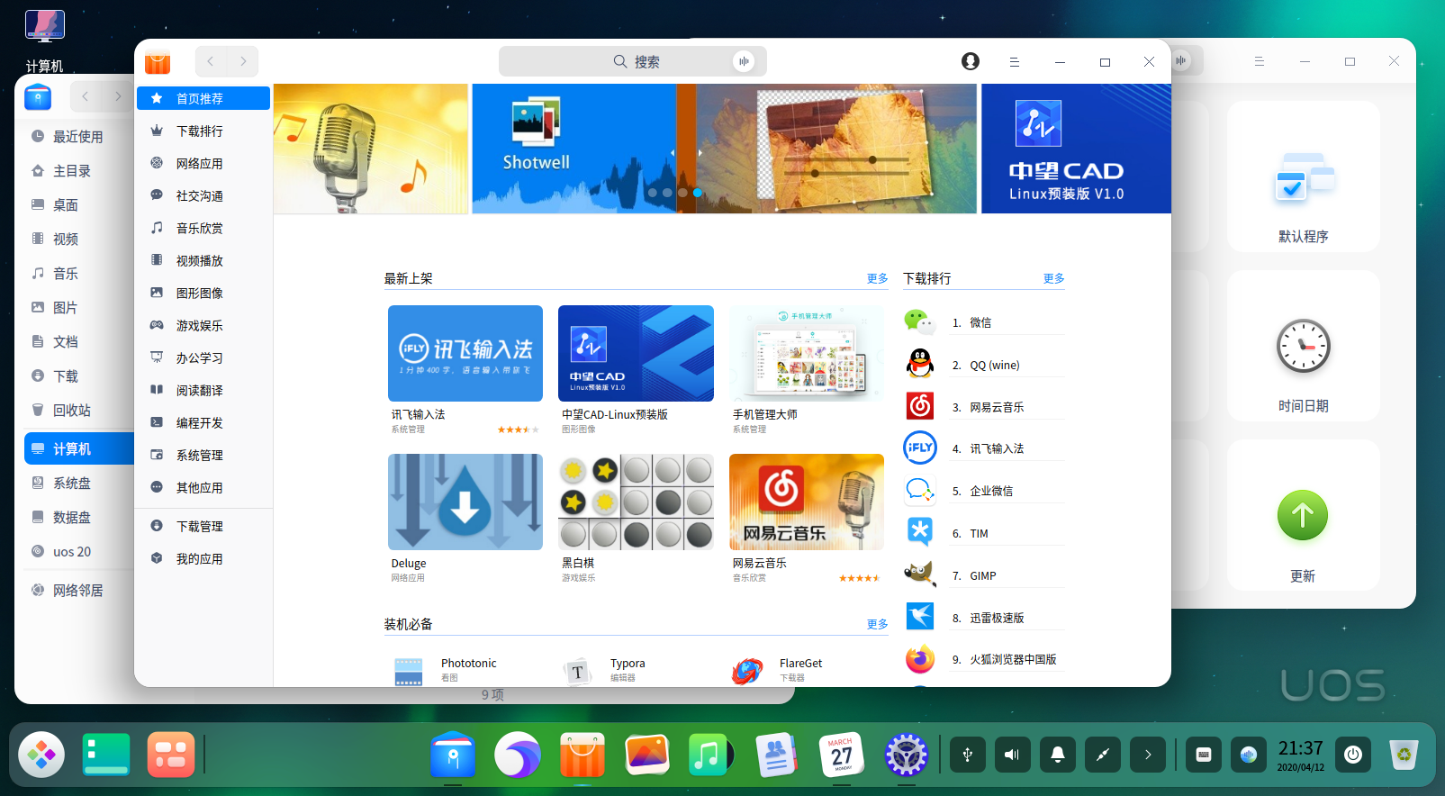Open the user account avatar icon
This screenshot has height=796, width=1445.
coord(971,61)
